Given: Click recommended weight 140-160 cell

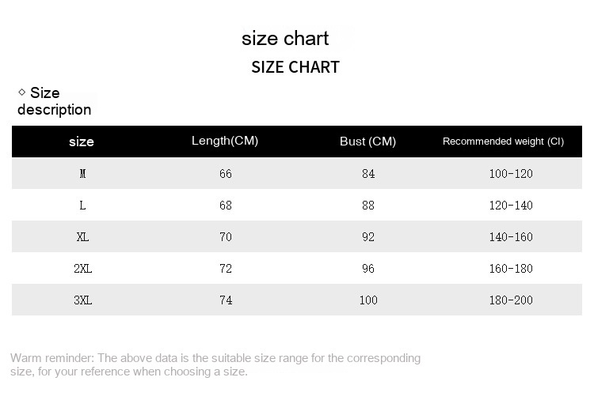Looking at the screenshot, I should click(511, 237).
